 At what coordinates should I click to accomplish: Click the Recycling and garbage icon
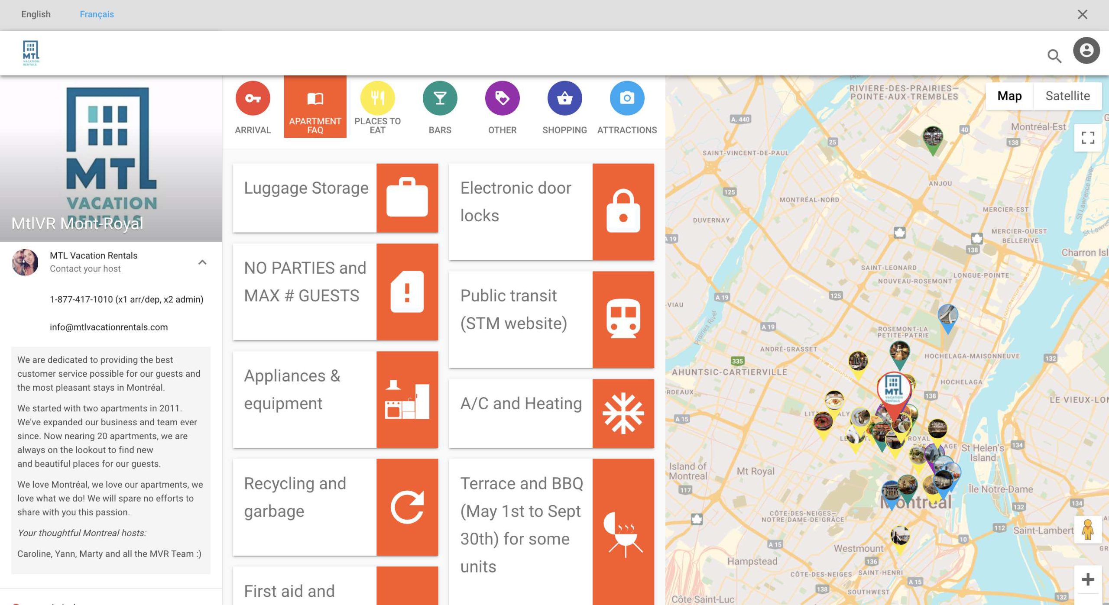[x=407, y=507]
